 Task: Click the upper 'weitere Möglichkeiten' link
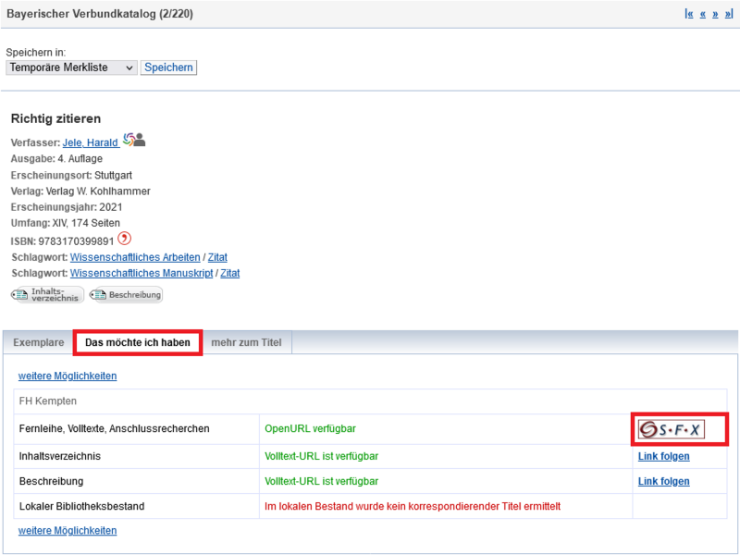point(68,376)
